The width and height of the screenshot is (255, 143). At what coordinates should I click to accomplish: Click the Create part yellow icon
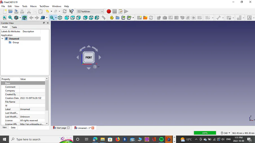pos(112,18)
